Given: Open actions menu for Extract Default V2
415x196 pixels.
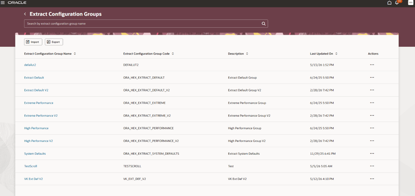Looking at the screenshot, I should 372,90.
